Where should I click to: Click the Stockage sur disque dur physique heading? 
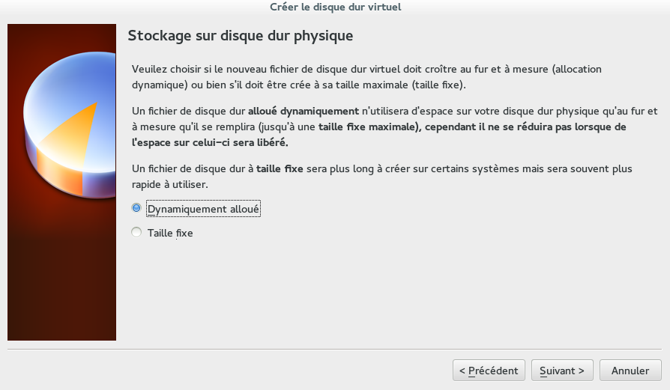pyautogui.click(x=240, y=35)
